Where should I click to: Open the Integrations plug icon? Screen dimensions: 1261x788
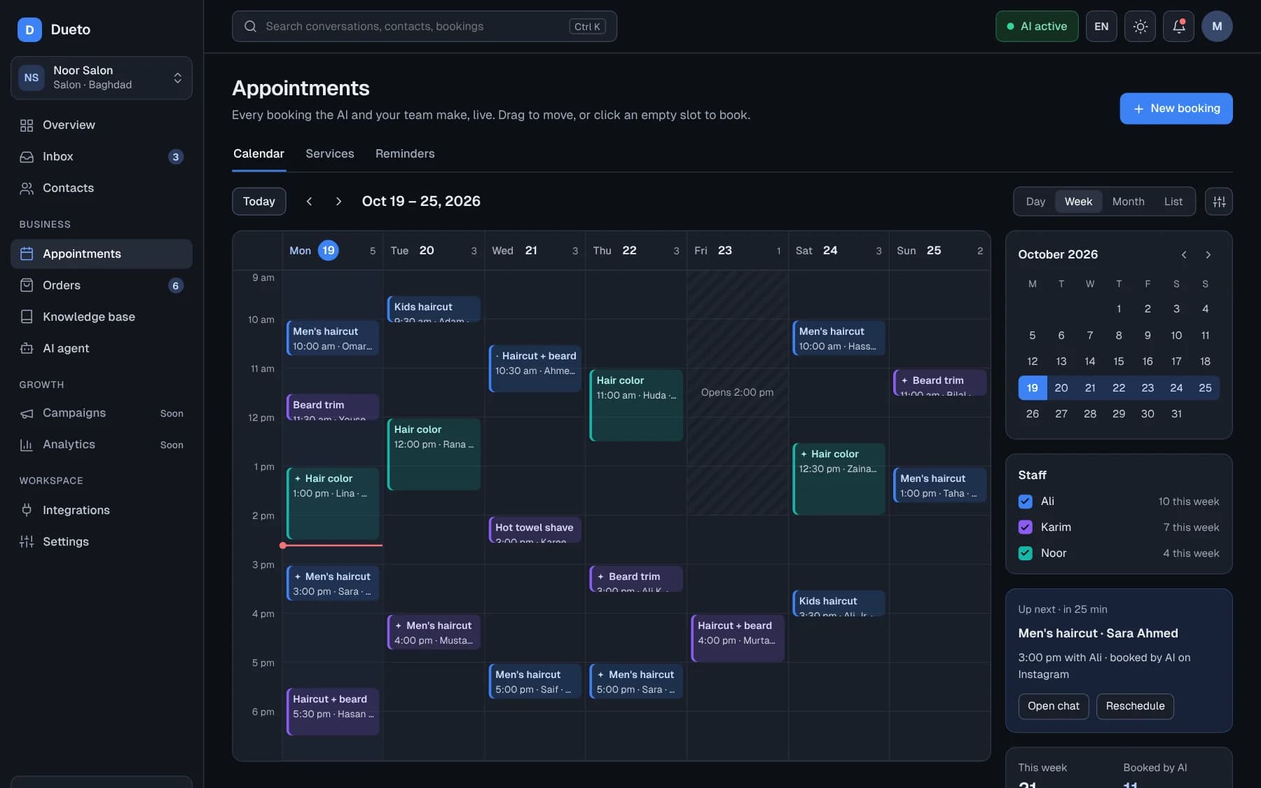[x=27, y=511]
